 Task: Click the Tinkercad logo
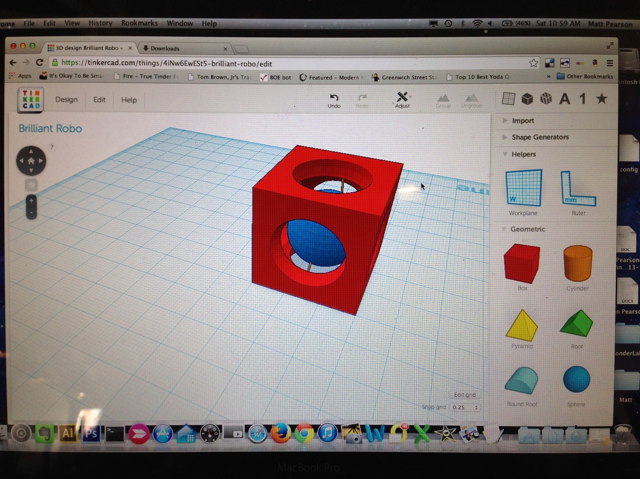point(30,99)
